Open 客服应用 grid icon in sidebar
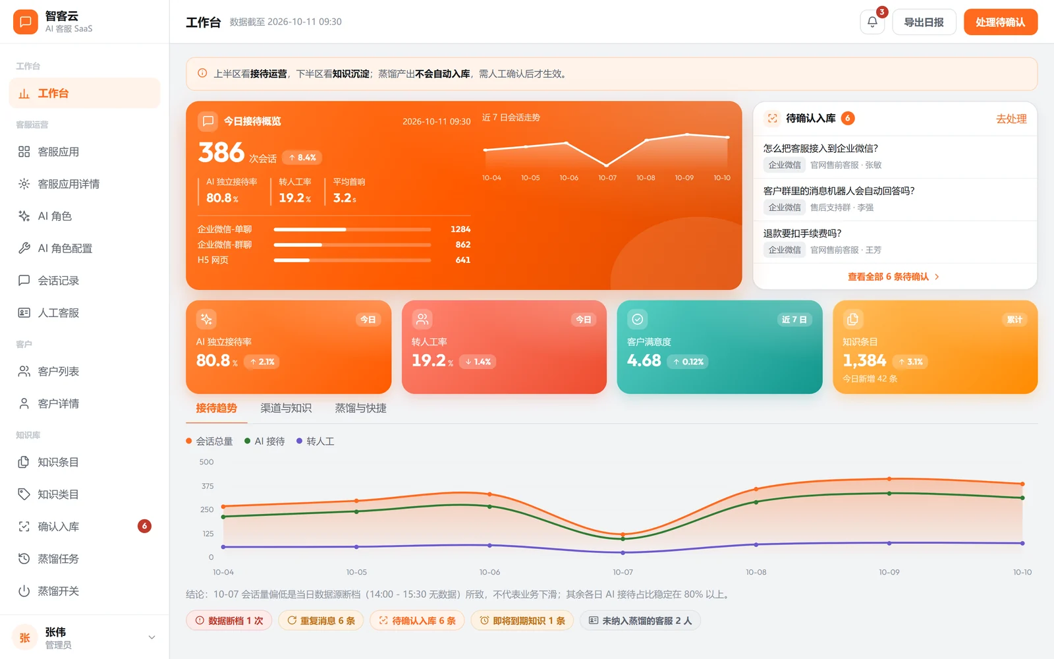 point(24,152)
